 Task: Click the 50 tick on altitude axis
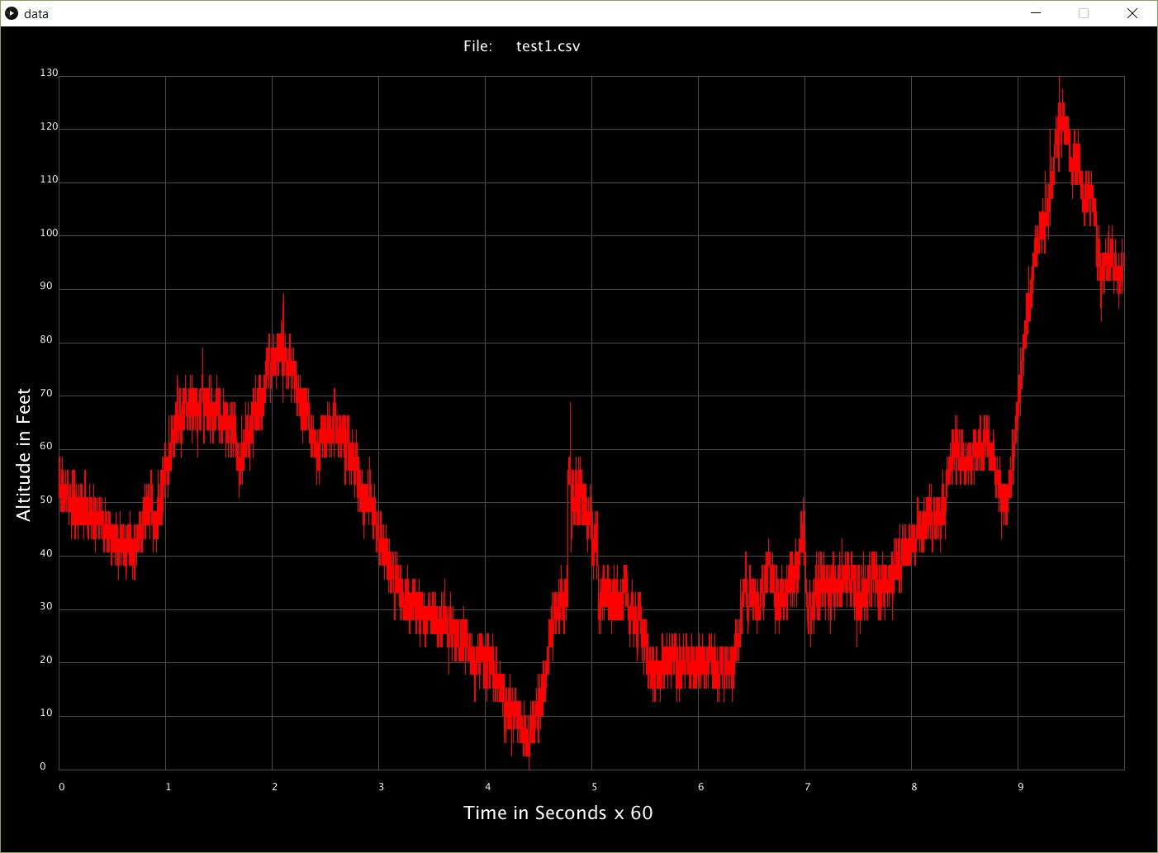(x=46, y=500)
